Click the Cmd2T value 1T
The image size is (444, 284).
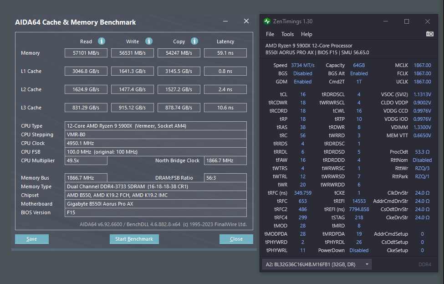pyautogui.click(x=359, y=82)
